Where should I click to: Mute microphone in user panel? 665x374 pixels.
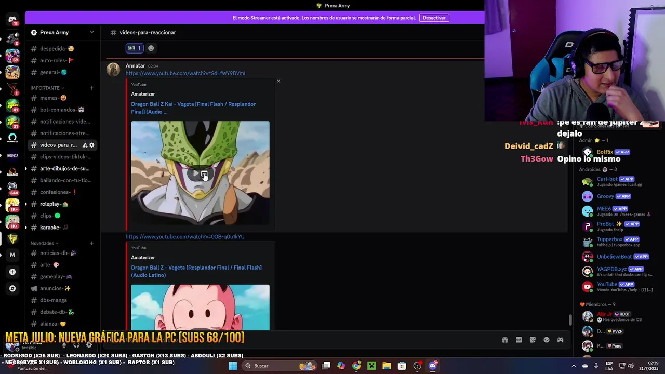(64, 344)
